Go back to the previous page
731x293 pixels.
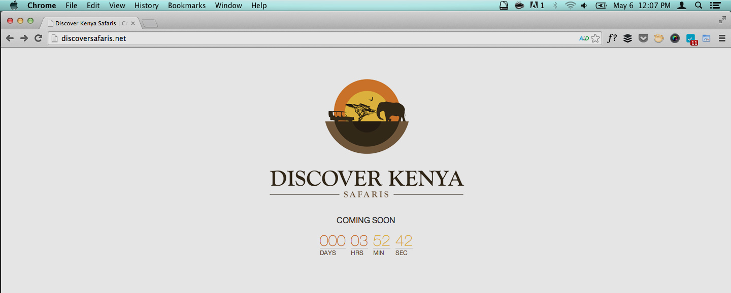point(10,38)
